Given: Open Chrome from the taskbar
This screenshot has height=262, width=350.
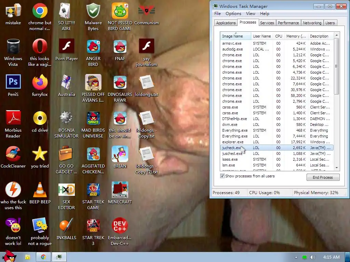Looking at the screenshot, I should click(43, 257).
